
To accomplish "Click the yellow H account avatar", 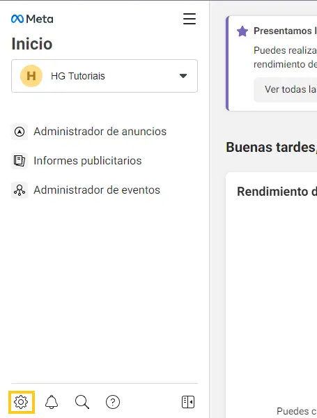I will point(31,76).
